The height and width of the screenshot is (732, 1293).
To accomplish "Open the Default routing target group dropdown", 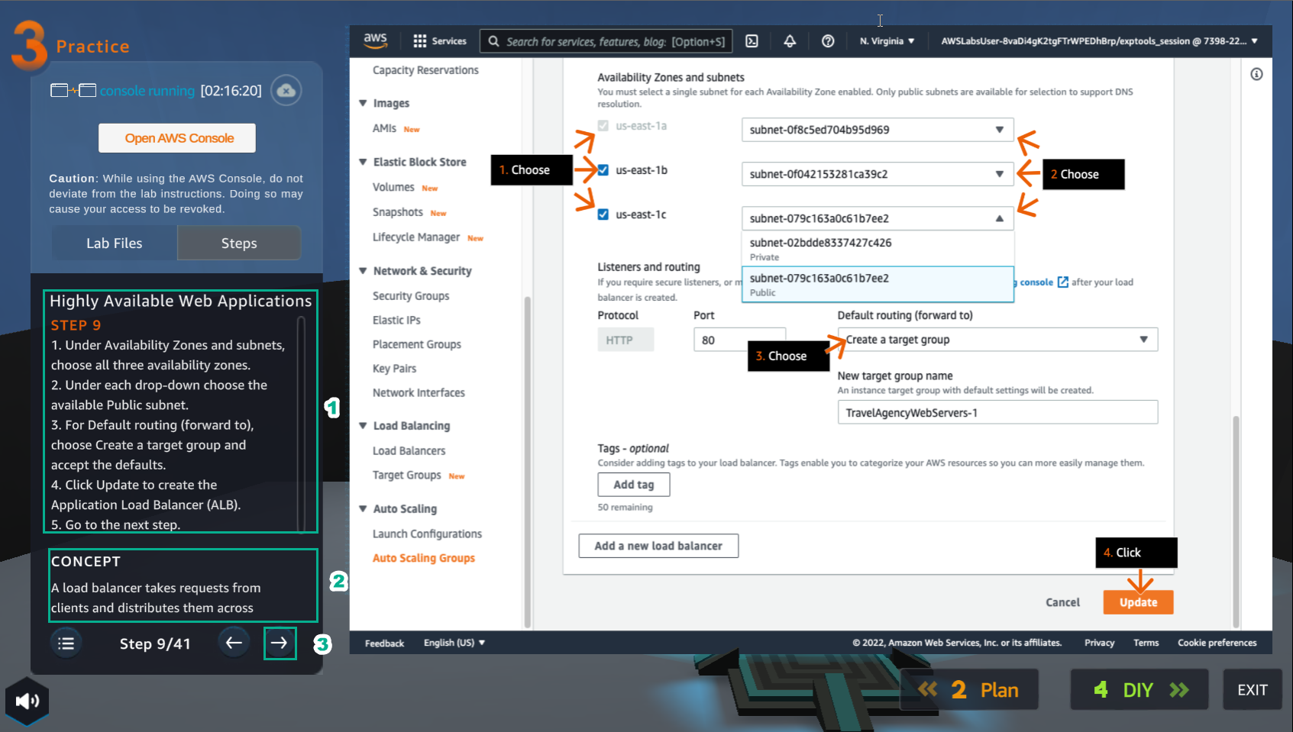I will (x=997, y=340).
